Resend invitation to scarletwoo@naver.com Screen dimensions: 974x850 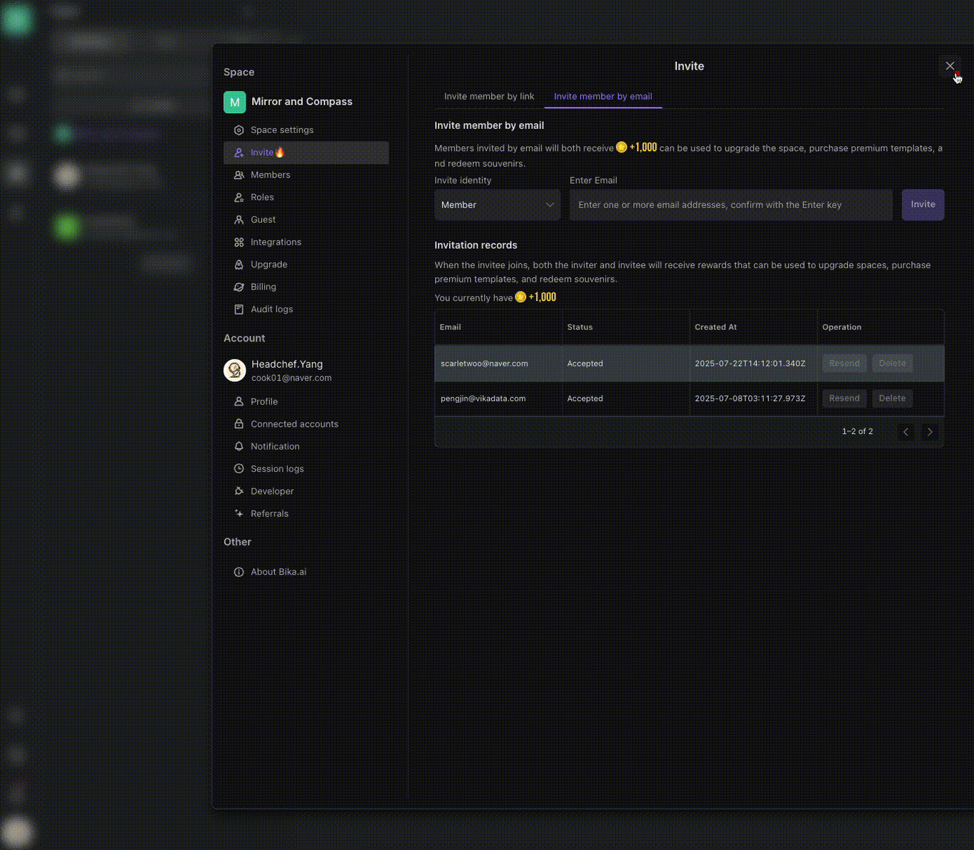844,363
